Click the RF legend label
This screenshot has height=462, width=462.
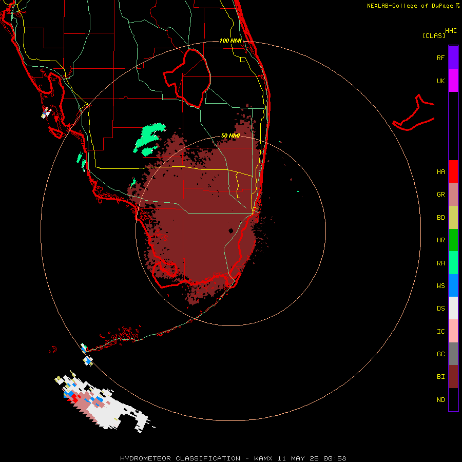coord(440,57)
